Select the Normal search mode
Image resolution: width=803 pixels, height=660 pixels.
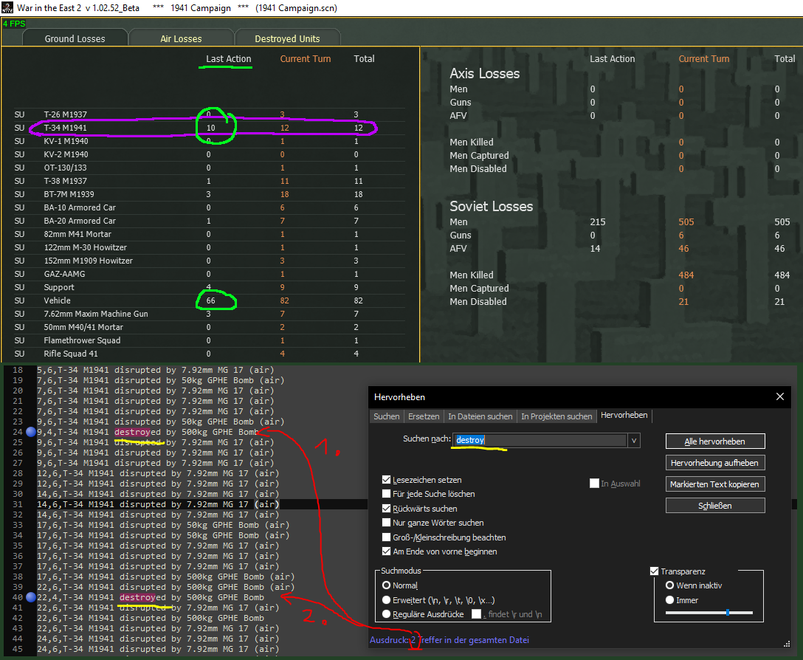[386, 585]
